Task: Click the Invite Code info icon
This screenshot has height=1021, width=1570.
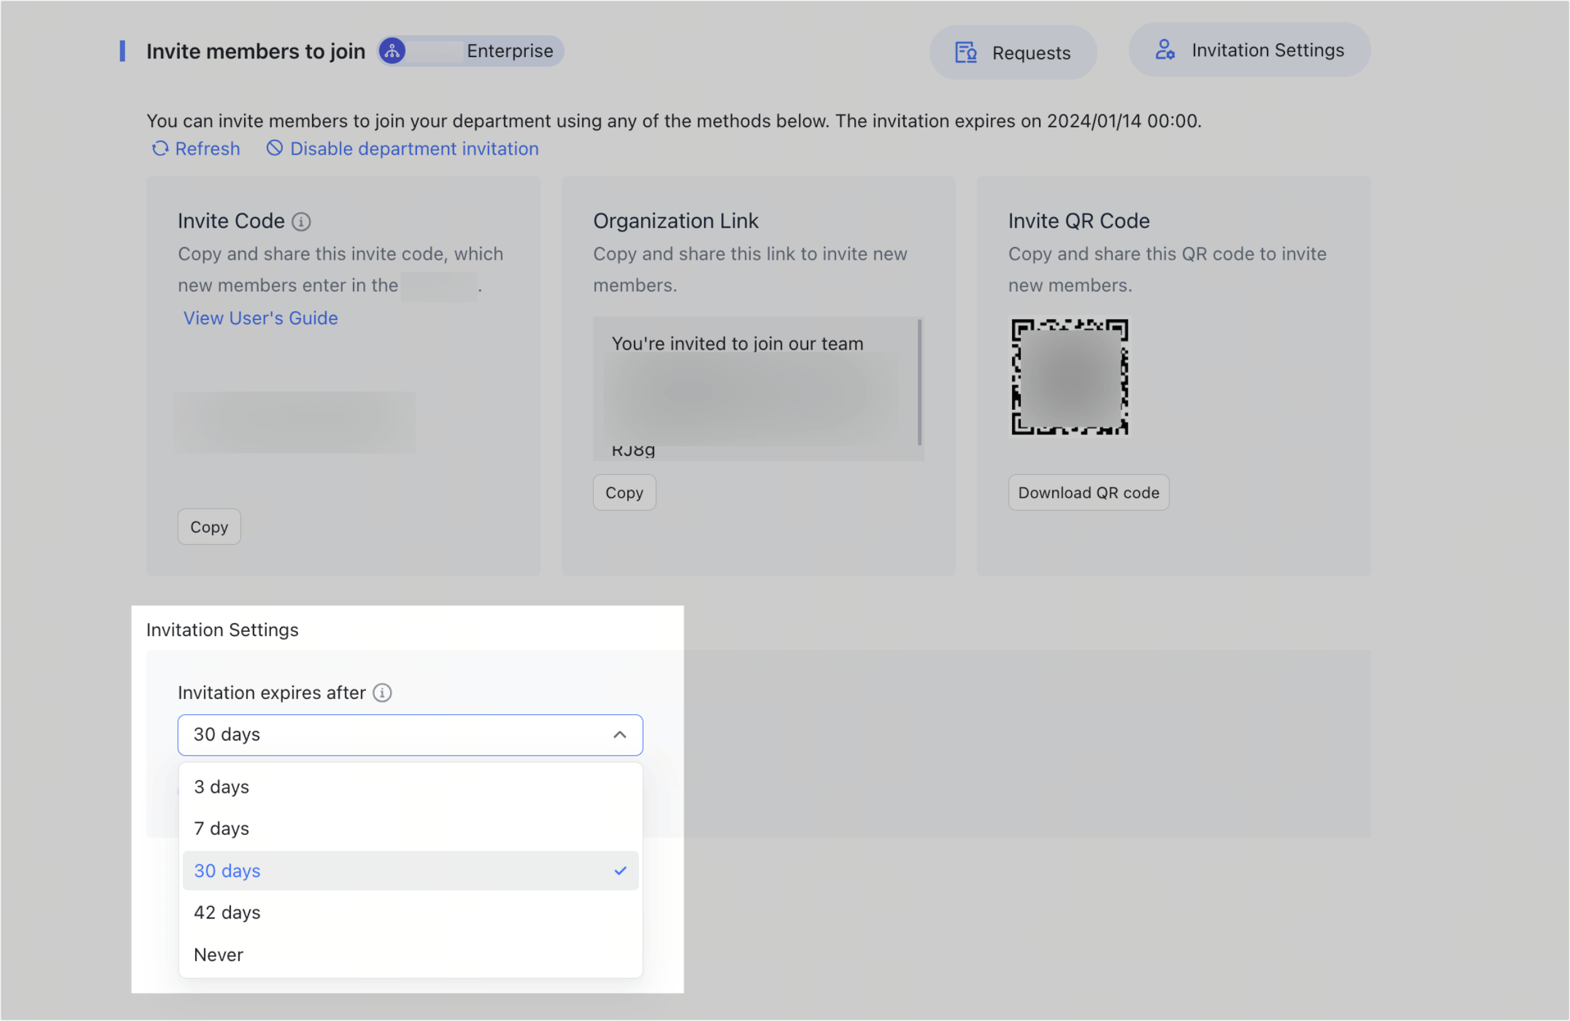Action: 301,221
